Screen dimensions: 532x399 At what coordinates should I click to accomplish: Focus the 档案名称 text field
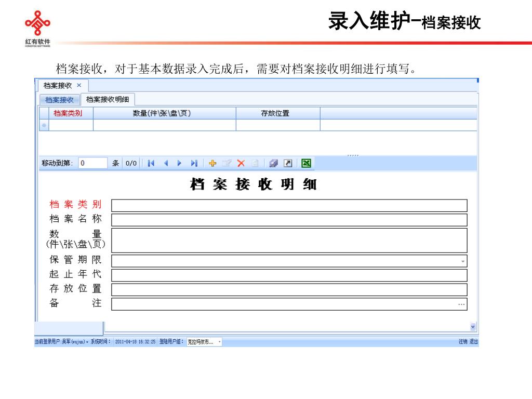tap(289, 220)
